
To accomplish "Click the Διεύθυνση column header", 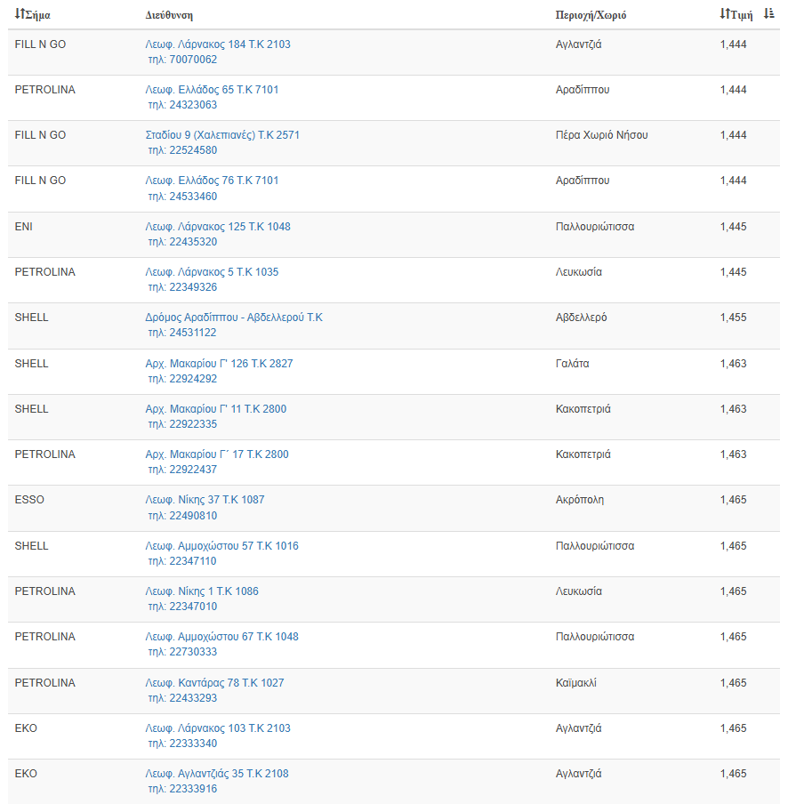I will coord(169,15).
